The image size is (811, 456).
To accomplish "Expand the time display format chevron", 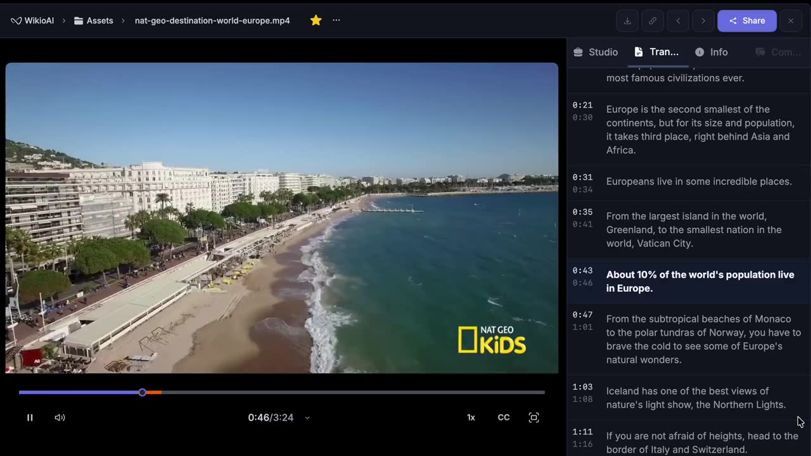I will click(307, 418).
